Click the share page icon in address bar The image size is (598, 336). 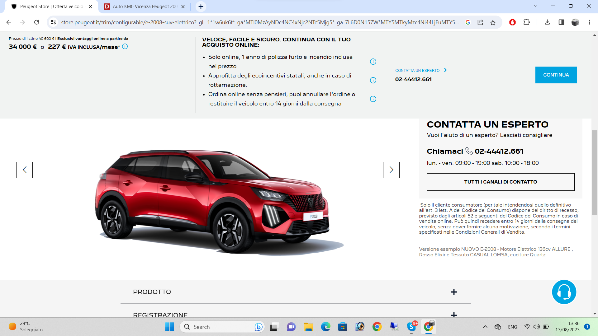[x=480, y=22]
